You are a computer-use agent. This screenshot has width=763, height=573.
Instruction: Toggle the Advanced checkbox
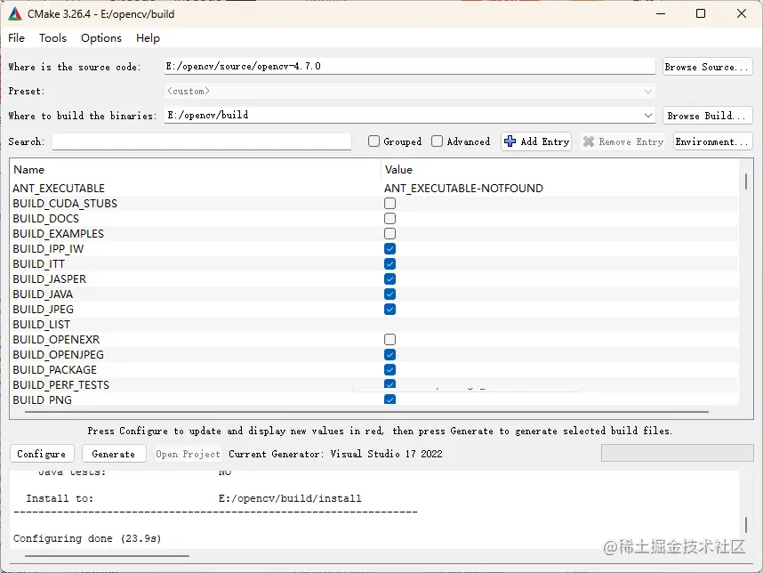tap(437, 141)
